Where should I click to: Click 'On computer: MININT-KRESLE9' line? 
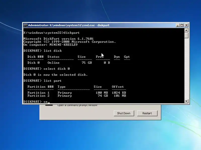coord(51,45)
